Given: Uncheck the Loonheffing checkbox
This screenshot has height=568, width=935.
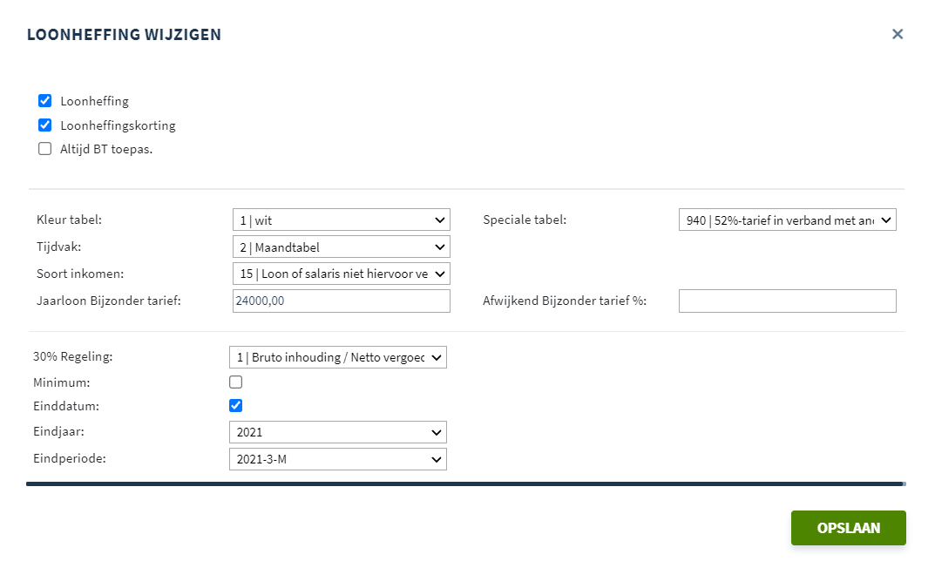Looking at the screenshot, I should [x=45, y=101].
